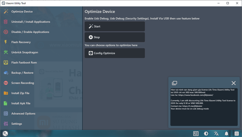Toggle the brightness theme icon
The height and width of the screenshot is (137, 242).
(206, 133)
